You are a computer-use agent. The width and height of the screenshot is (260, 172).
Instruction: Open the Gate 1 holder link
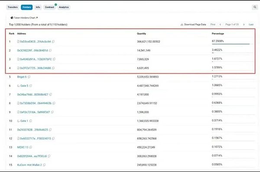pyautogui.click(x=24, y=121)
